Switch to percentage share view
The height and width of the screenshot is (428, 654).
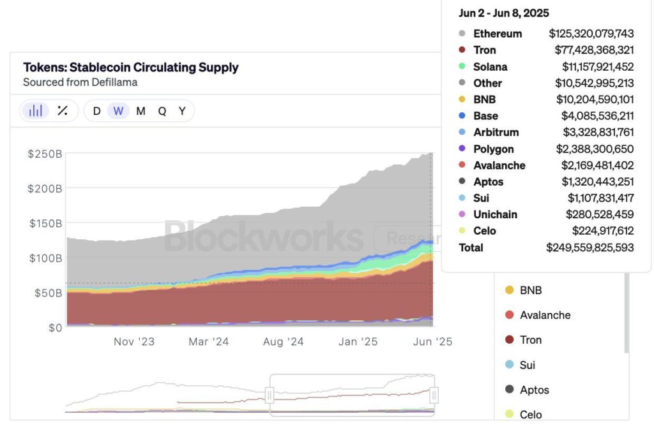click(x=62, y=111)
